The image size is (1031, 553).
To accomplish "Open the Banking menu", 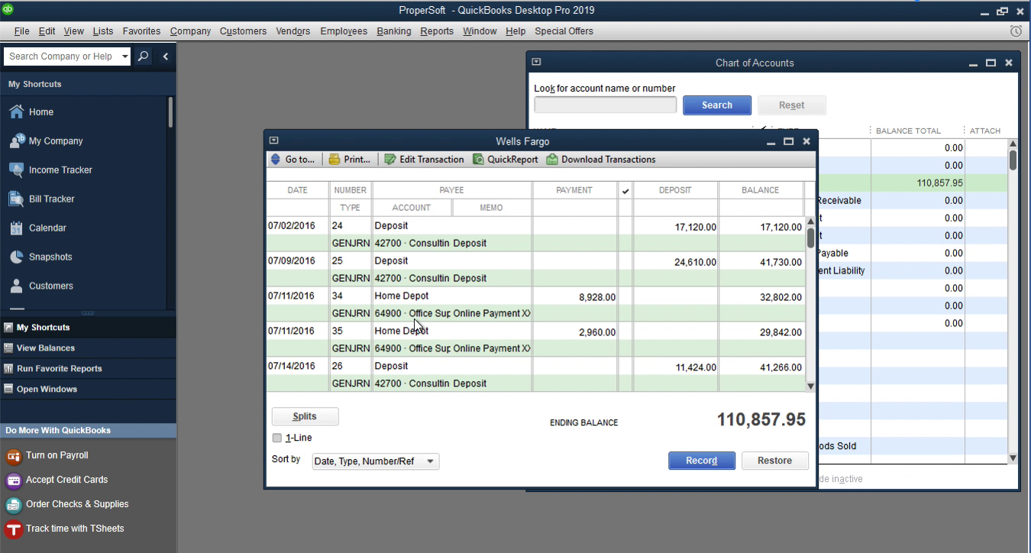I will [394, 31].
